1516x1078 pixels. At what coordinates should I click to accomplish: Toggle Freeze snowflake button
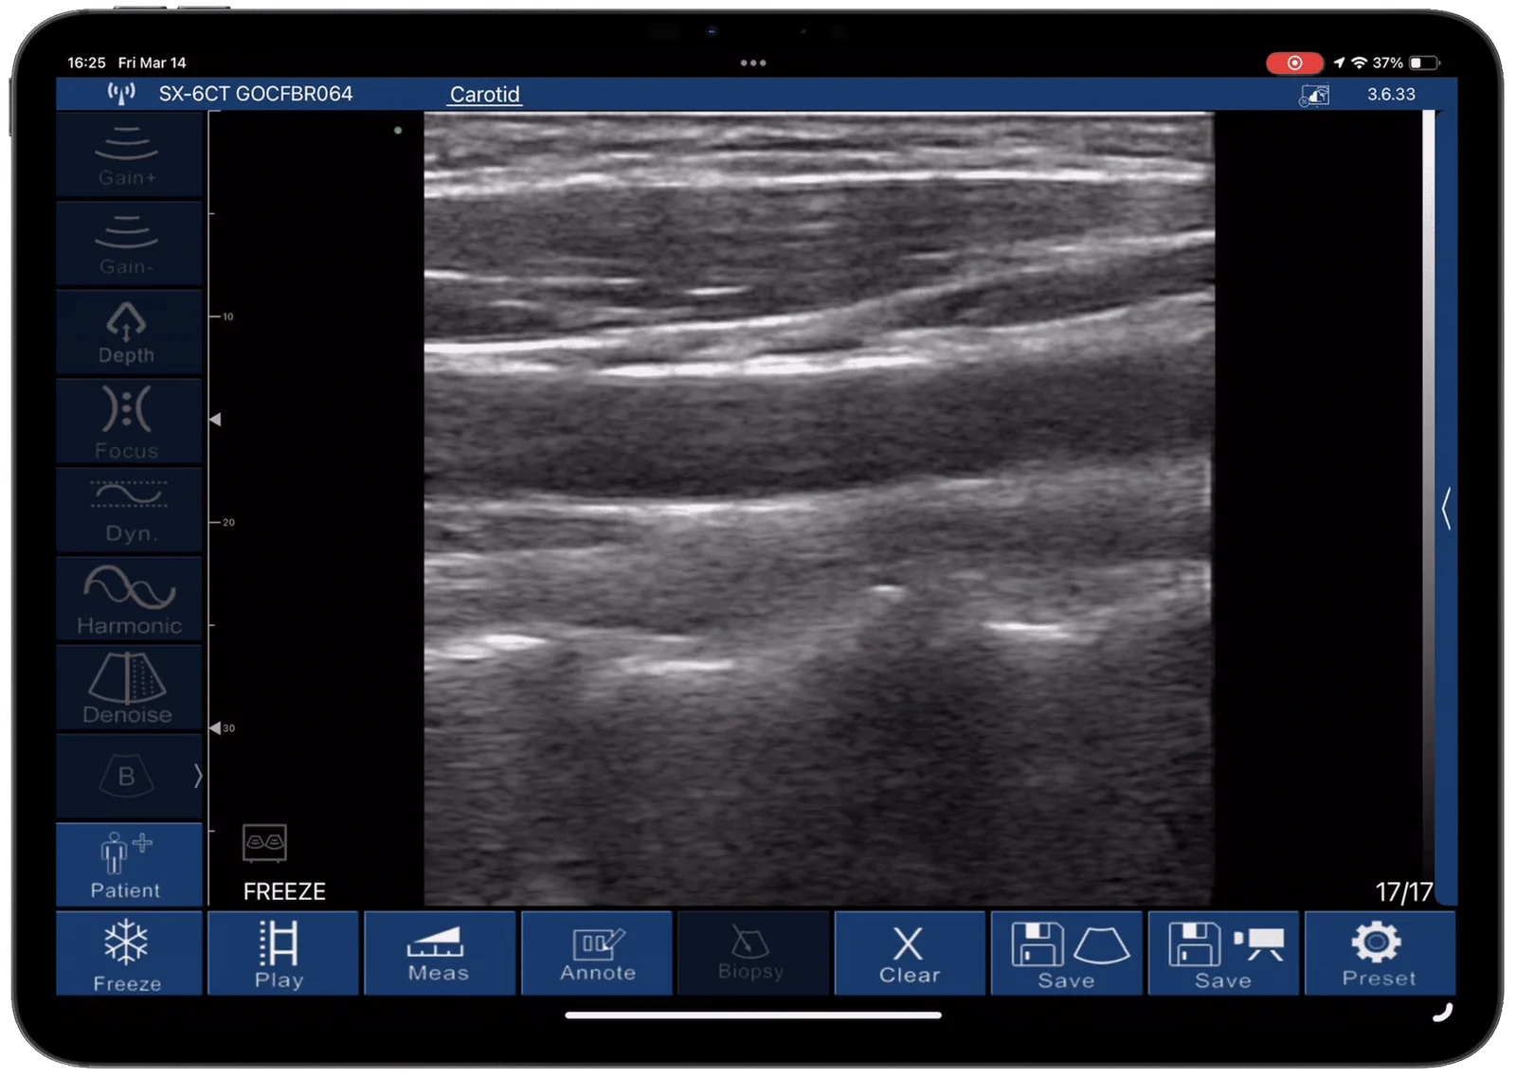tap(128, 954)
